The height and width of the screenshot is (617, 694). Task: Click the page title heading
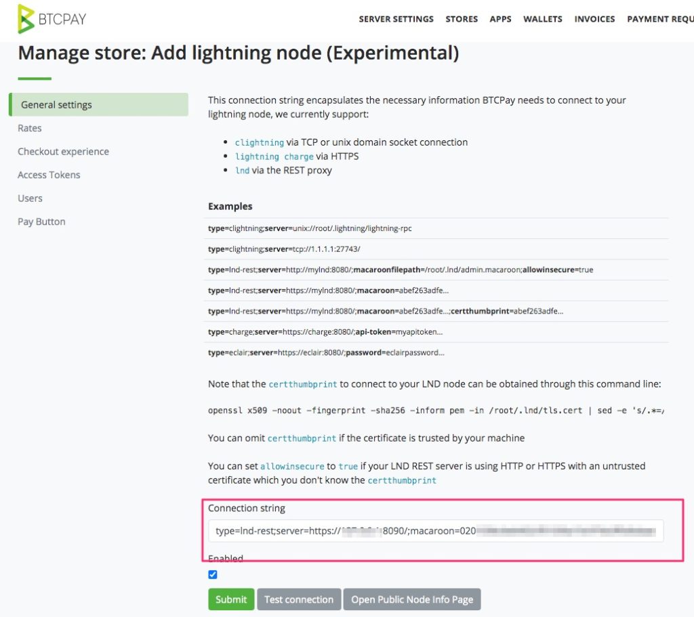point(239,53)
